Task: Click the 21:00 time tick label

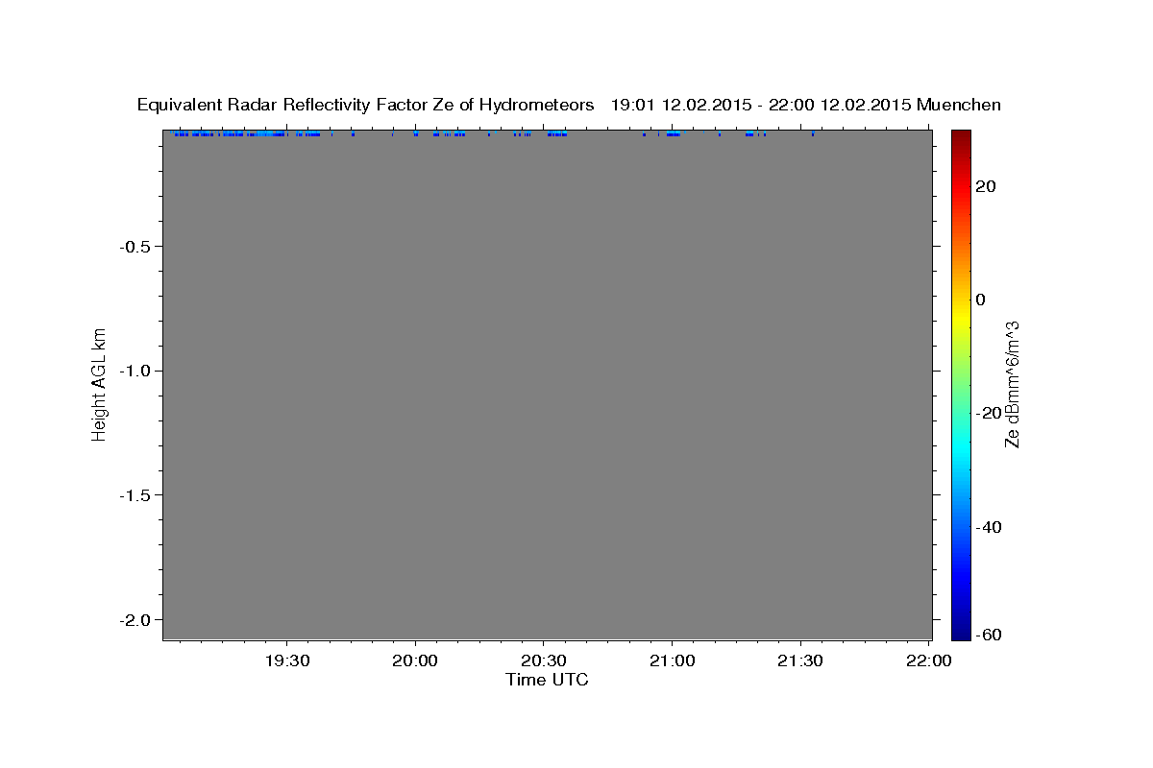Action: [672, 660]
